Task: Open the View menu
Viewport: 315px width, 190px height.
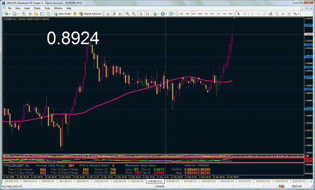Action: coord(18,8)
